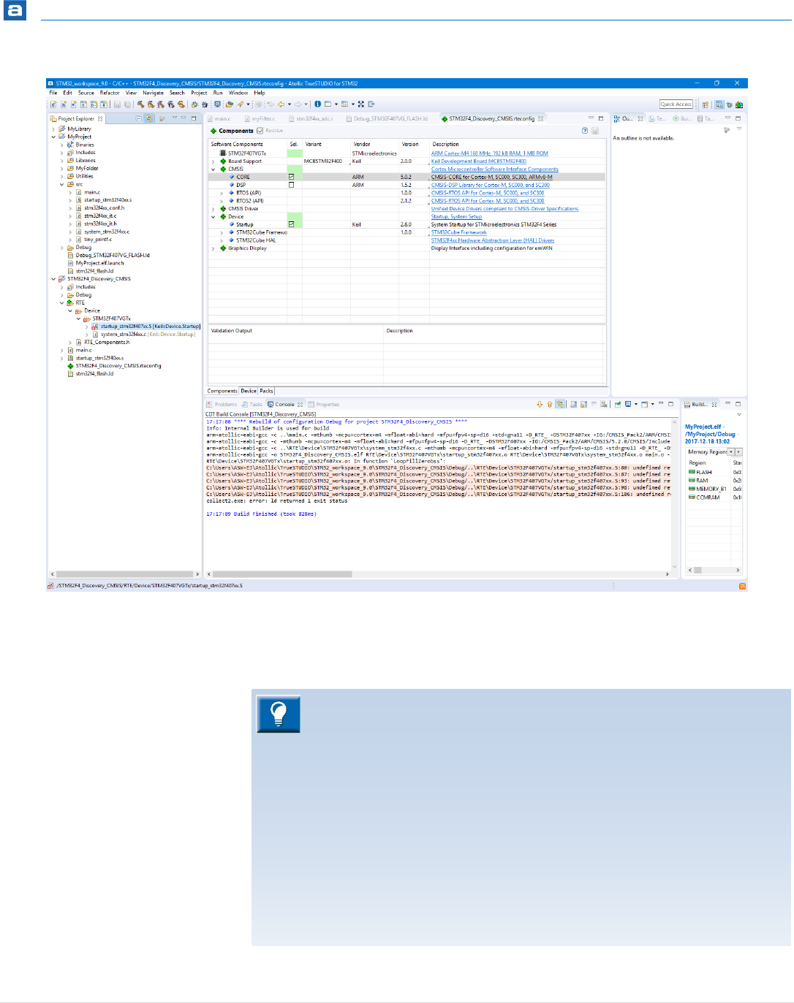Screen dimensions: 794x1003
Task: Open the Window menu
Action: [238, 93]
